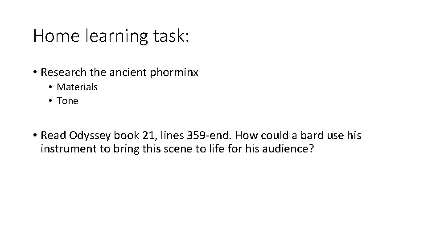Click the "Materials" sub-bullet text

[x=77, y=87]
